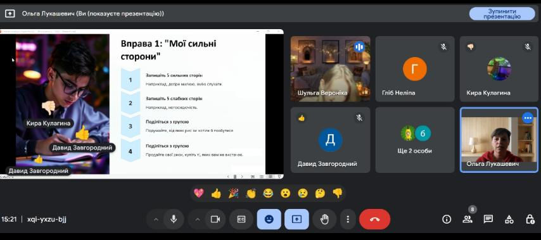Expand audio settings arrow next to microphone
The image size is (541, 240).
(156, 219)
